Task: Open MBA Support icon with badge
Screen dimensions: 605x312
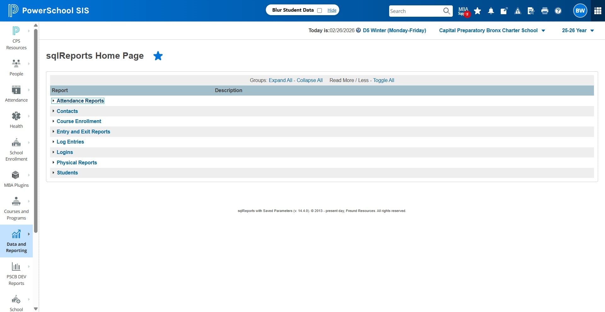Action: coord(464,11)
